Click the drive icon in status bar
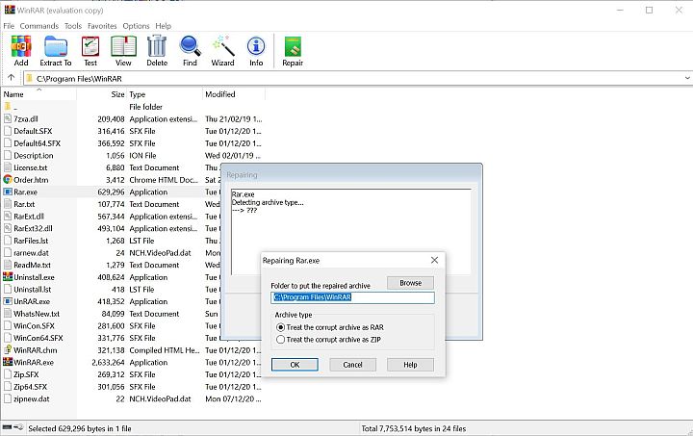Image resolution: width=693 pixels, height=436 pixels. tap(7, 427)
